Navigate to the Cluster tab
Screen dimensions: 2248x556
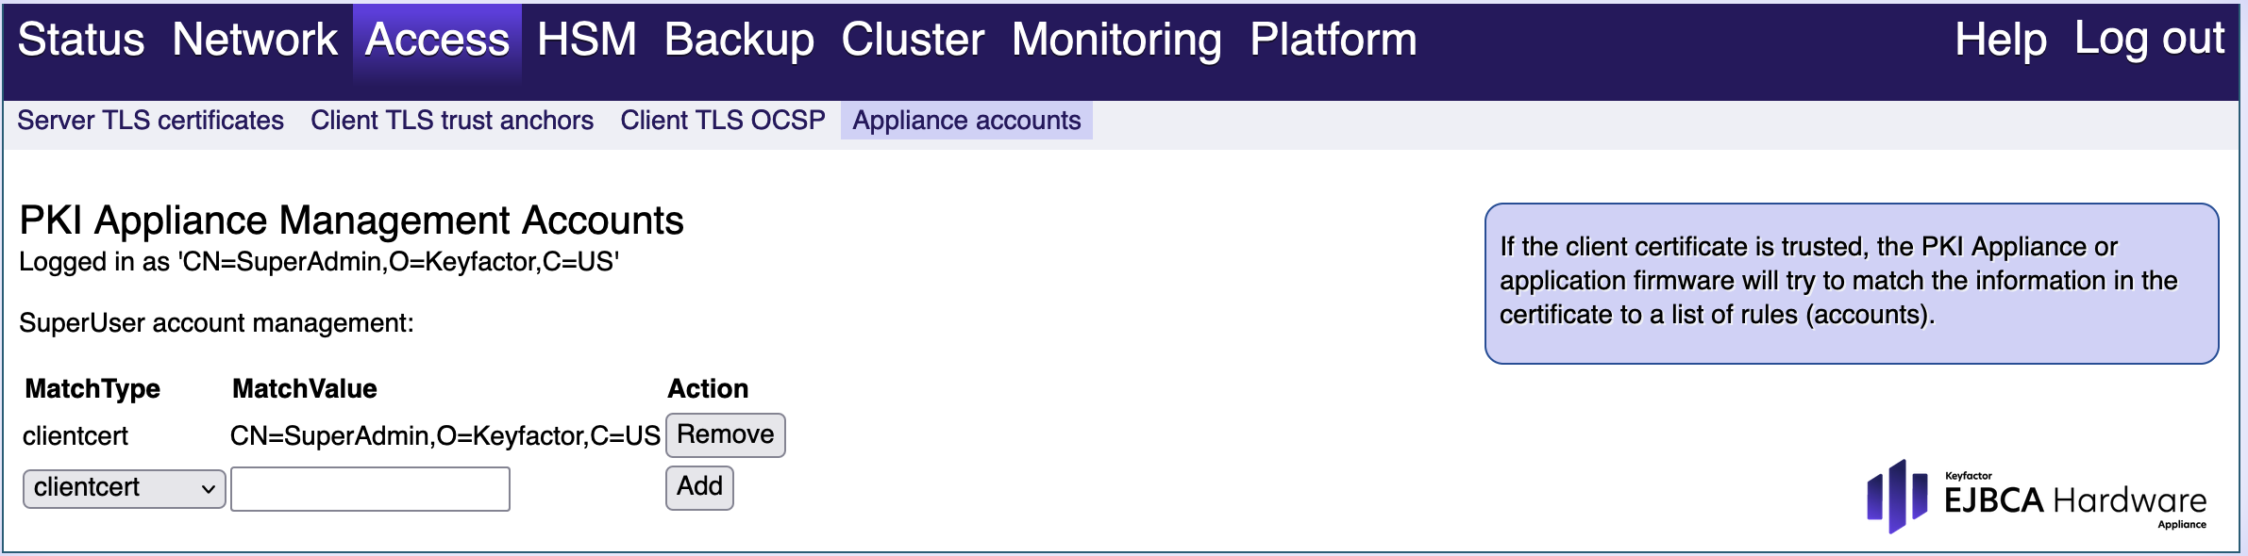913,41
